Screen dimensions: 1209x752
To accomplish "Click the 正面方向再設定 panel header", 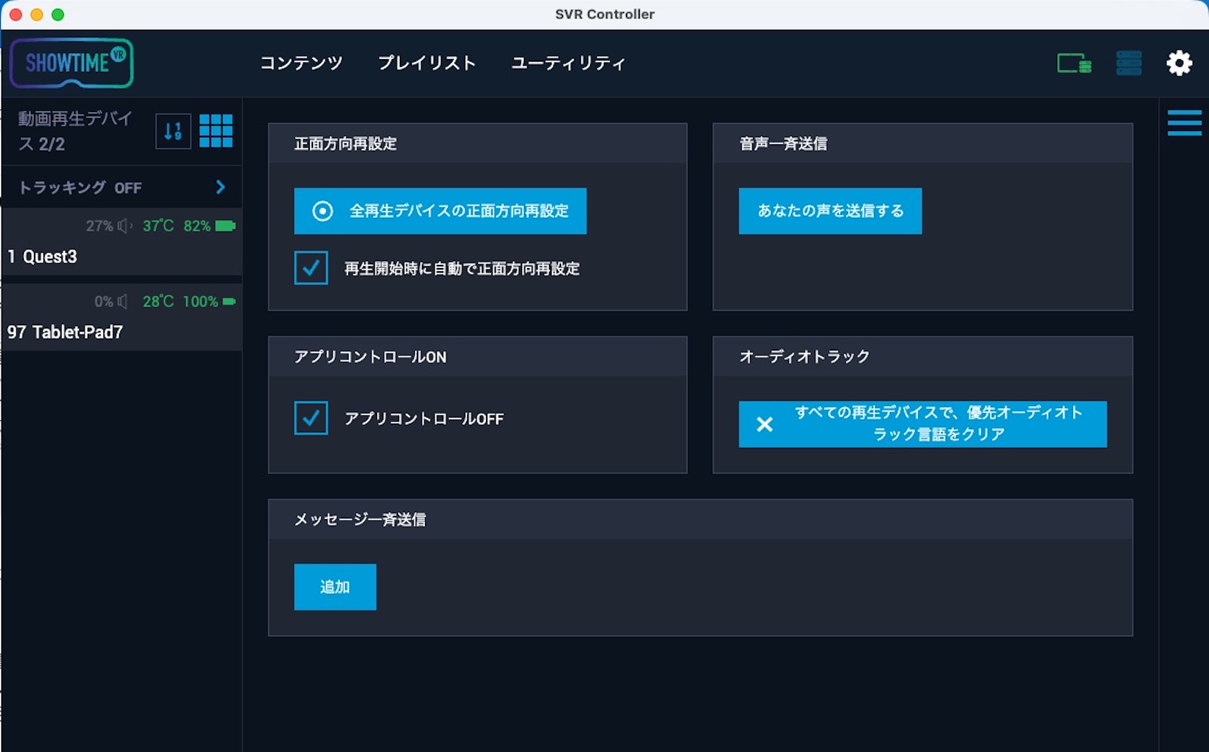I will point(477,143).
